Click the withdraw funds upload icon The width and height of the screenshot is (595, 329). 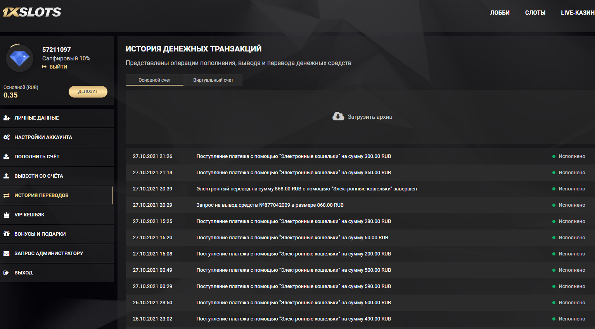(7, 176)
